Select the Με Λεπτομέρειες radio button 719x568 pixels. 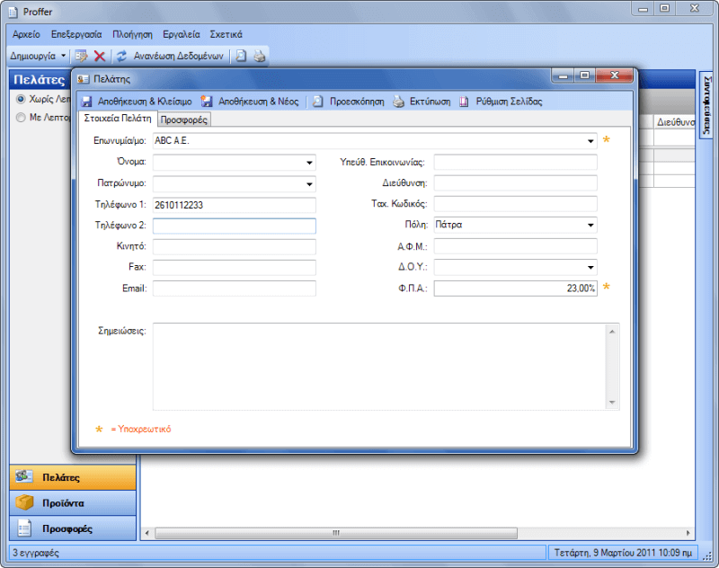coord(21,117)
